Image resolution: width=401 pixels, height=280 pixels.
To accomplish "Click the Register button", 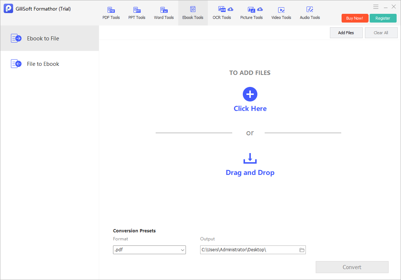I will [383, 18].
